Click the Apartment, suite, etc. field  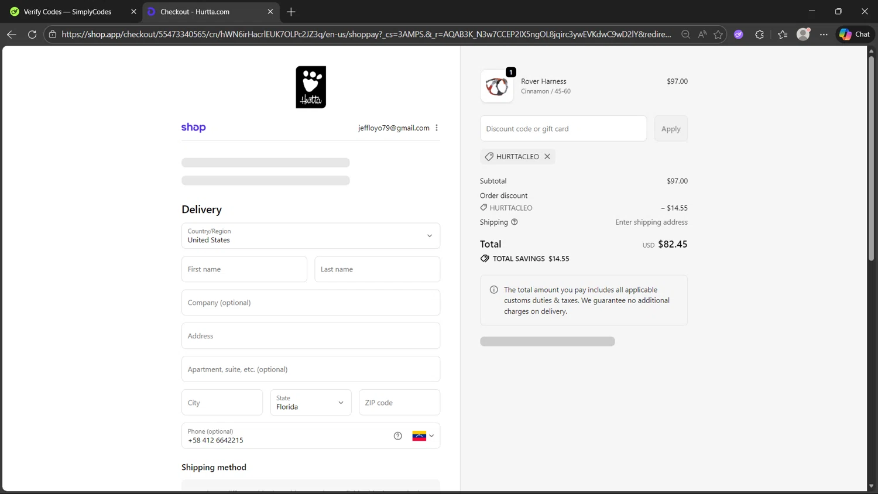pyautogui.click(x=311, y=369)
